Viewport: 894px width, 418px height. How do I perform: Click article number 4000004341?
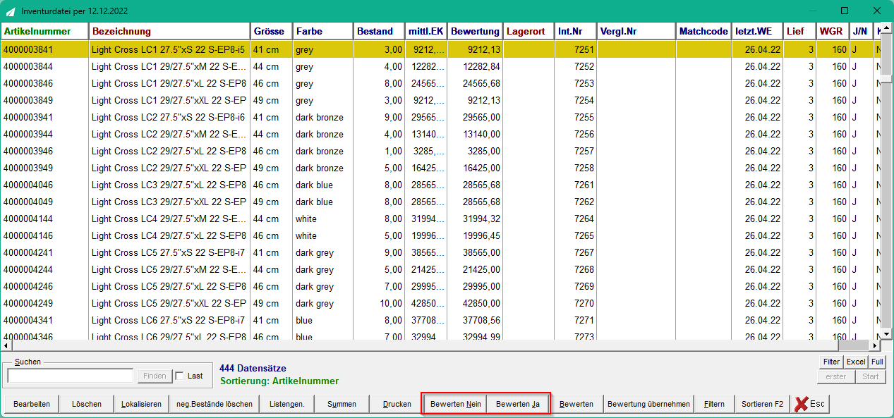pos(28,320)
